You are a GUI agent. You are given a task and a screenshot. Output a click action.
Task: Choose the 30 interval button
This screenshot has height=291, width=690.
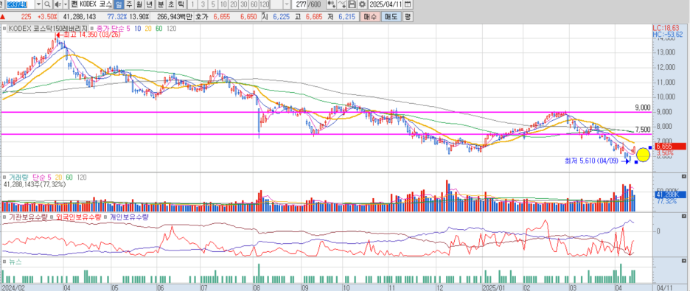244,5
